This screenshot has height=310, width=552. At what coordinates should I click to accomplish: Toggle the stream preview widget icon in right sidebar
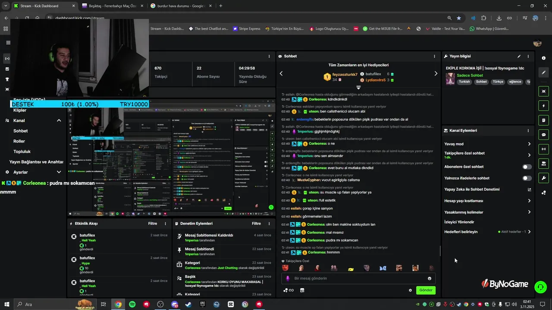(x=543, y=91)
